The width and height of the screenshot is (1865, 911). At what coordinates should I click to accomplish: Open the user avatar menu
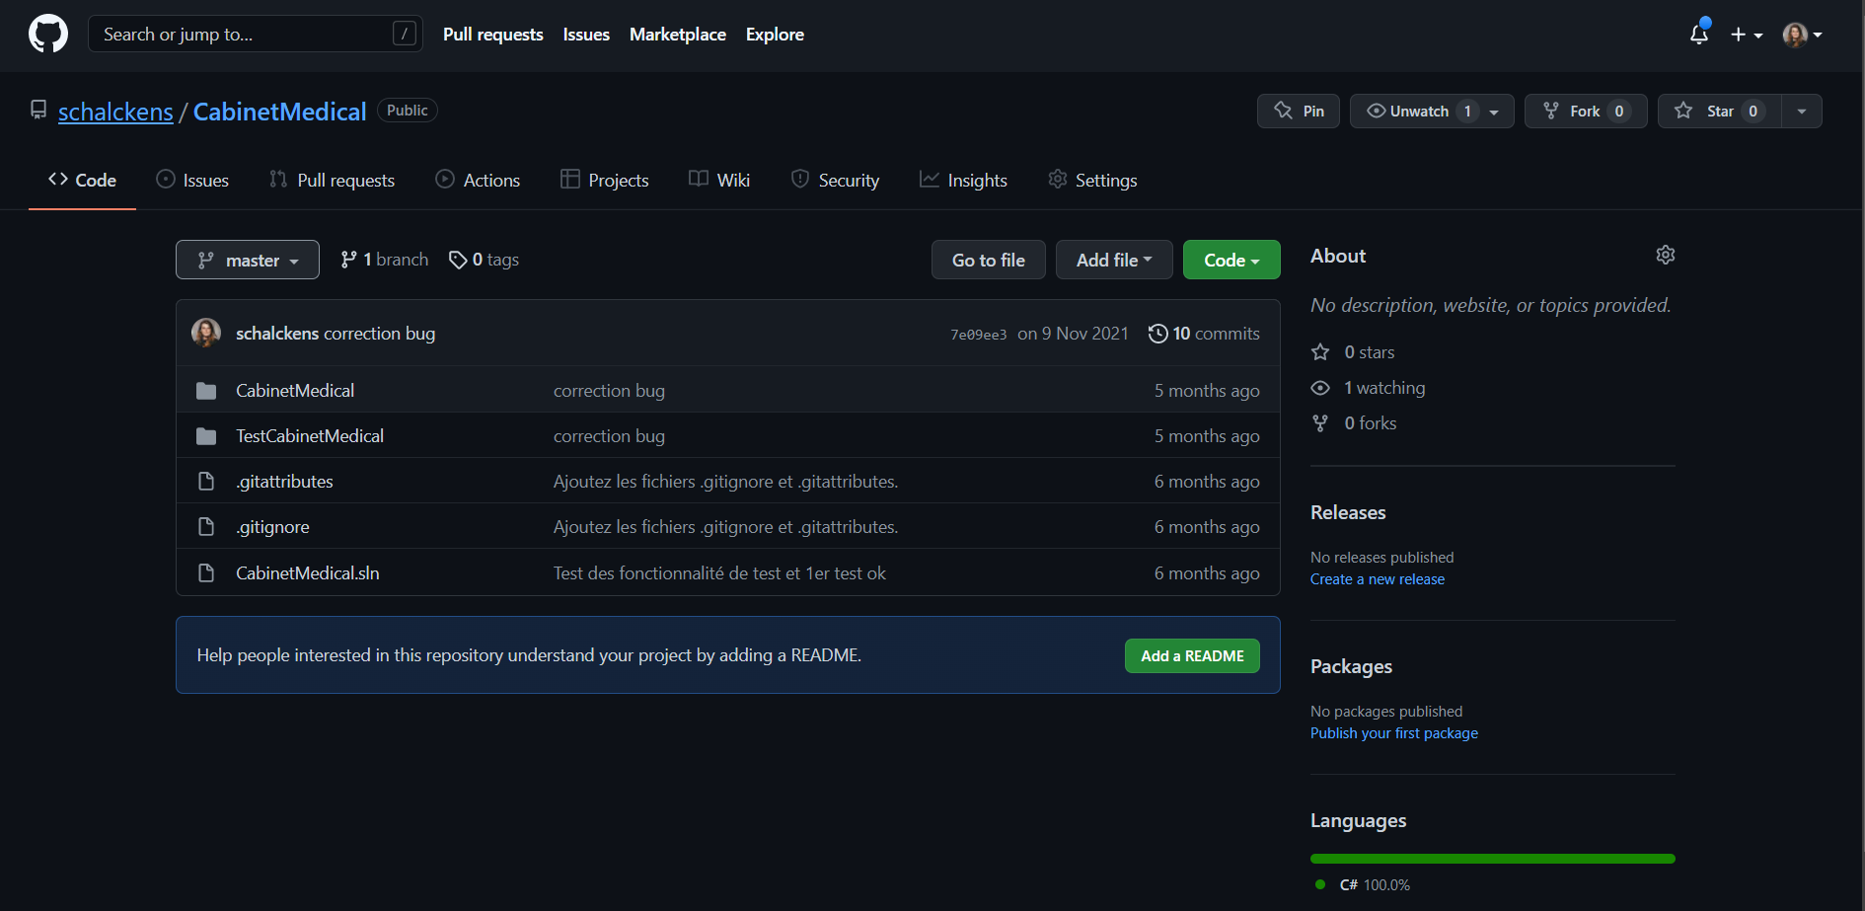1802,35
